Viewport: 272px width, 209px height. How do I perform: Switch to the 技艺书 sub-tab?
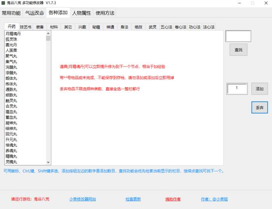26,27
